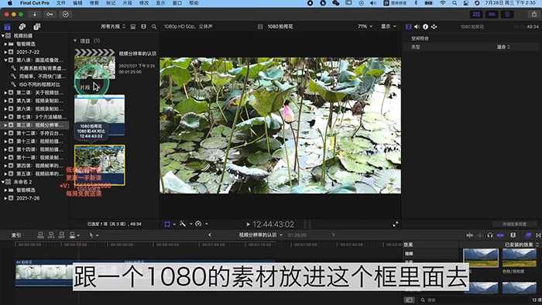This screenshot has width=542, height=305.
Task: Open the 帮助 menu
Action: [194, 3]
